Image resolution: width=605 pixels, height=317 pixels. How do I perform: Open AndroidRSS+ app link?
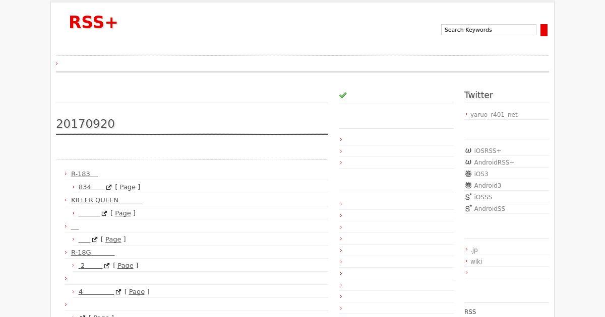(x=494, y=162)
